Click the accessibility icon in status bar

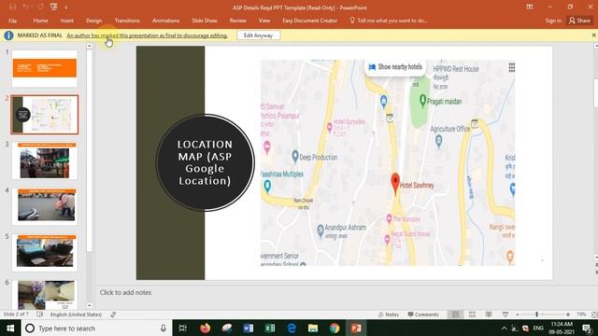point(113,315)
